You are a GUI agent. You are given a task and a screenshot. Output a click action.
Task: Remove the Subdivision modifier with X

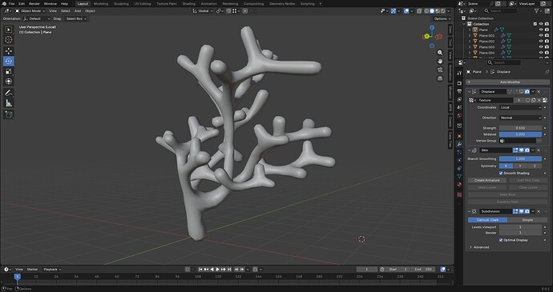tap(539, 211)
